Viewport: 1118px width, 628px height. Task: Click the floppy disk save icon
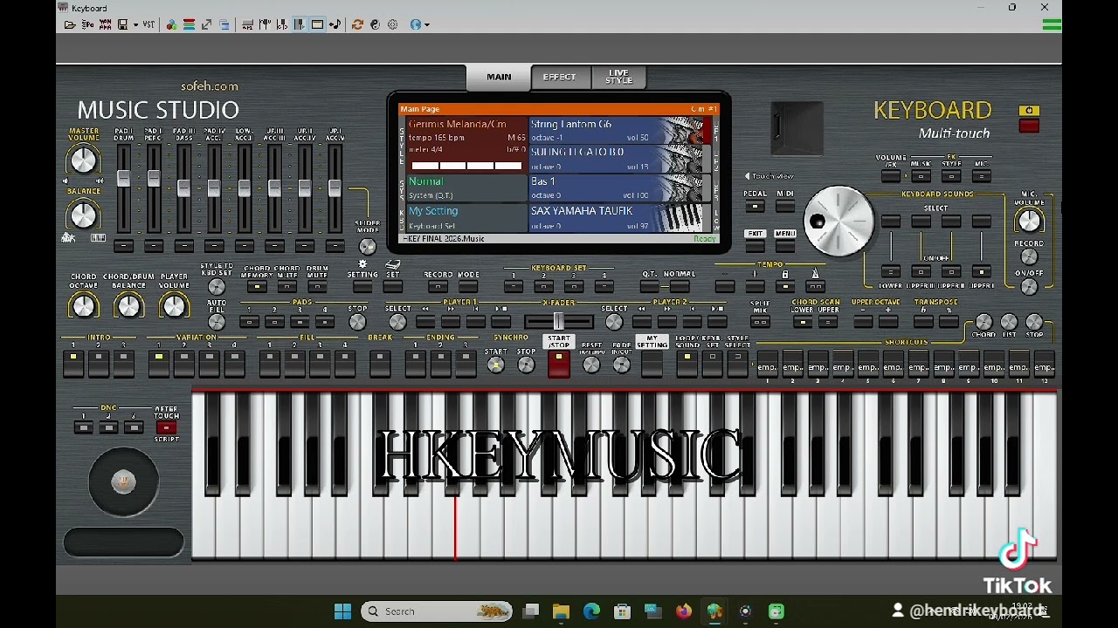pyautogui.click(x=123, y=24)
